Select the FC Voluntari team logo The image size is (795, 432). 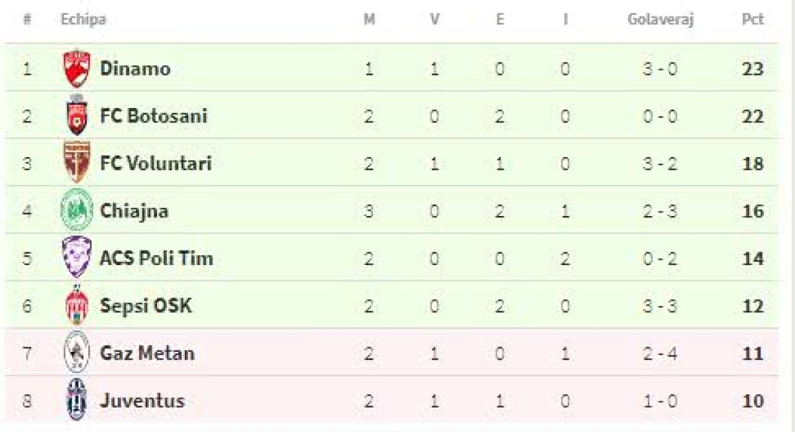(x=77, y=163)
